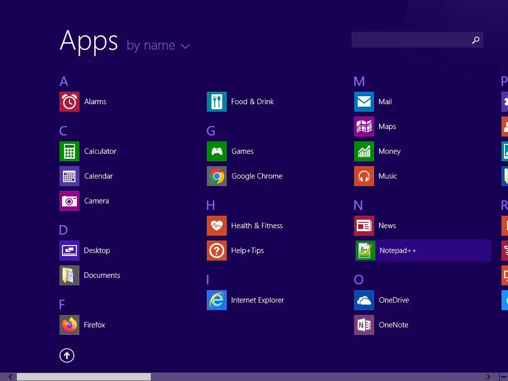Select the letter D group header
This screenshot has width=508, height=381.
point(63,230)
